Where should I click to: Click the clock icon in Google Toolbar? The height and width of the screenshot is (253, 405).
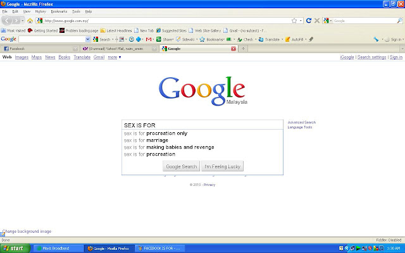point(132,39)
